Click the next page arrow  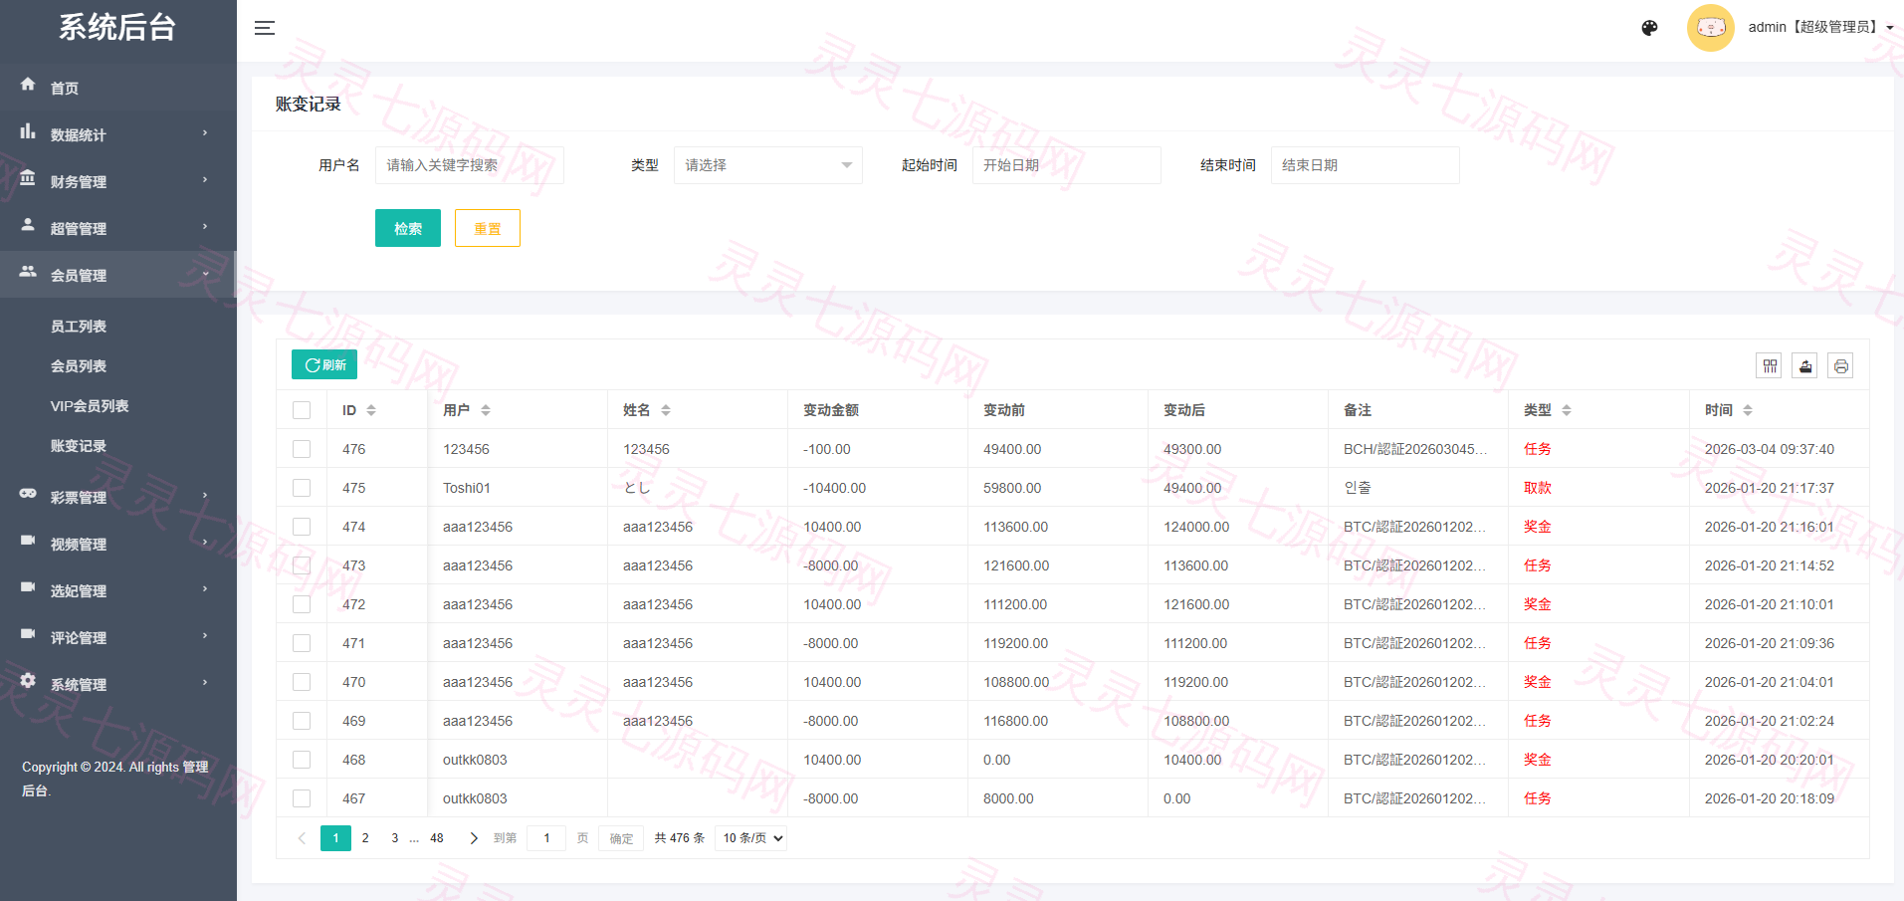474,838
